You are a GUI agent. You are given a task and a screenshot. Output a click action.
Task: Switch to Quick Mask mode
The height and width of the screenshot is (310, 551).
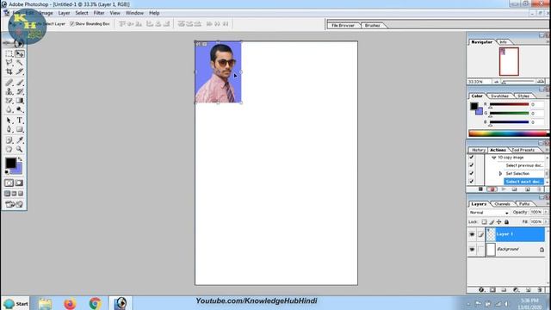tap(19, 183)
